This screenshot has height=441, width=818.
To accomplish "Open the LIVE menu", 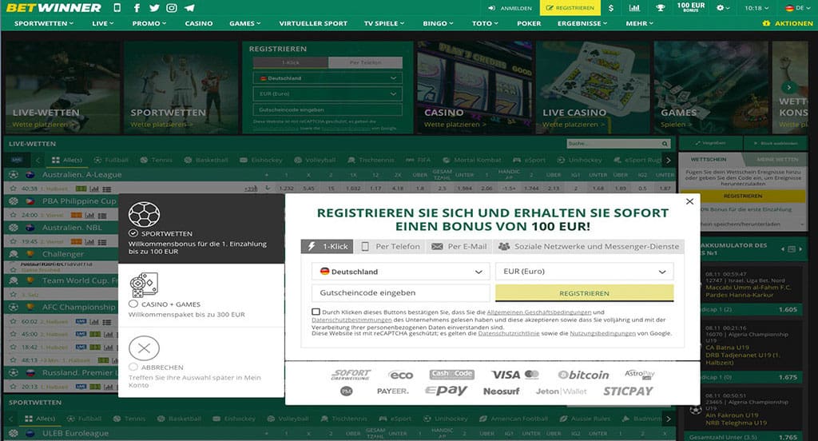I will [103, 23].
